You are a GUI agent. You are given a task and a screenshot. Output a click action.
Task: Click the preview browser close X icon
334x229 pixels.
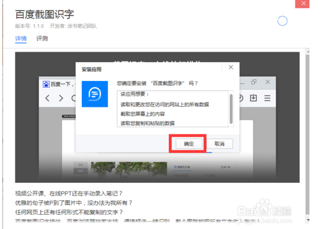[268, 82]
